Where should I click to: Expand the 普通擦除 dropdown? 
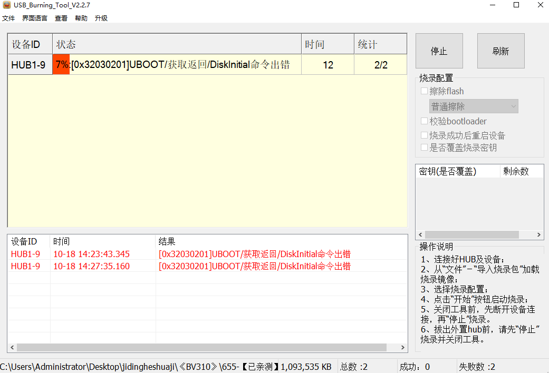click(474, 106)
